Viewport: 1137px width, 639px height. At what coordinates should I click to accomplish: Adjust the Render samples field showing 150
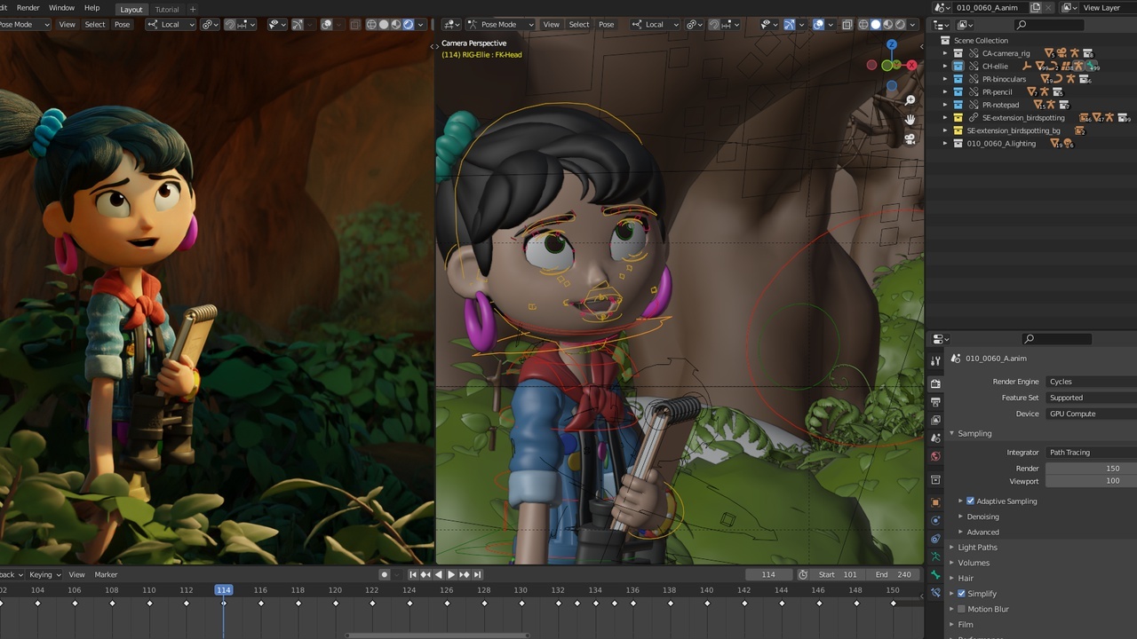tap(1091, 468)
